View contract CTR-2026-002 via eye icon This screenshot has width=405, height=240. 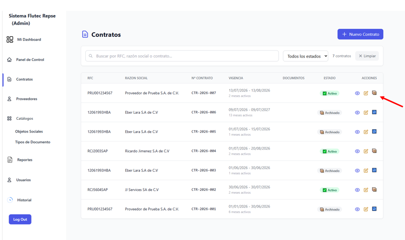[357, 190]
